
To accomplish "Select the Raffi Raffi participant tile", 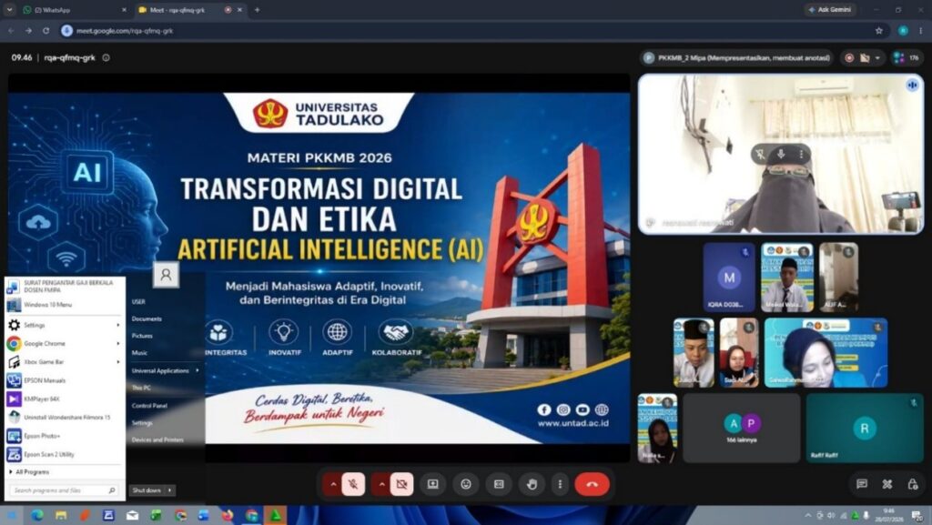I will (865, 428).
